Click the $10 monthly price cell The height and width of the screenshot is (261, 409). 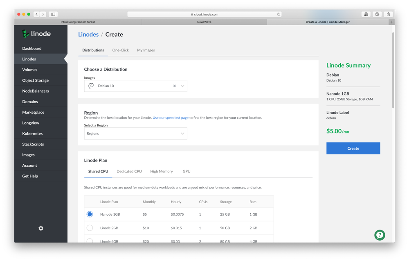coord(146,228)
